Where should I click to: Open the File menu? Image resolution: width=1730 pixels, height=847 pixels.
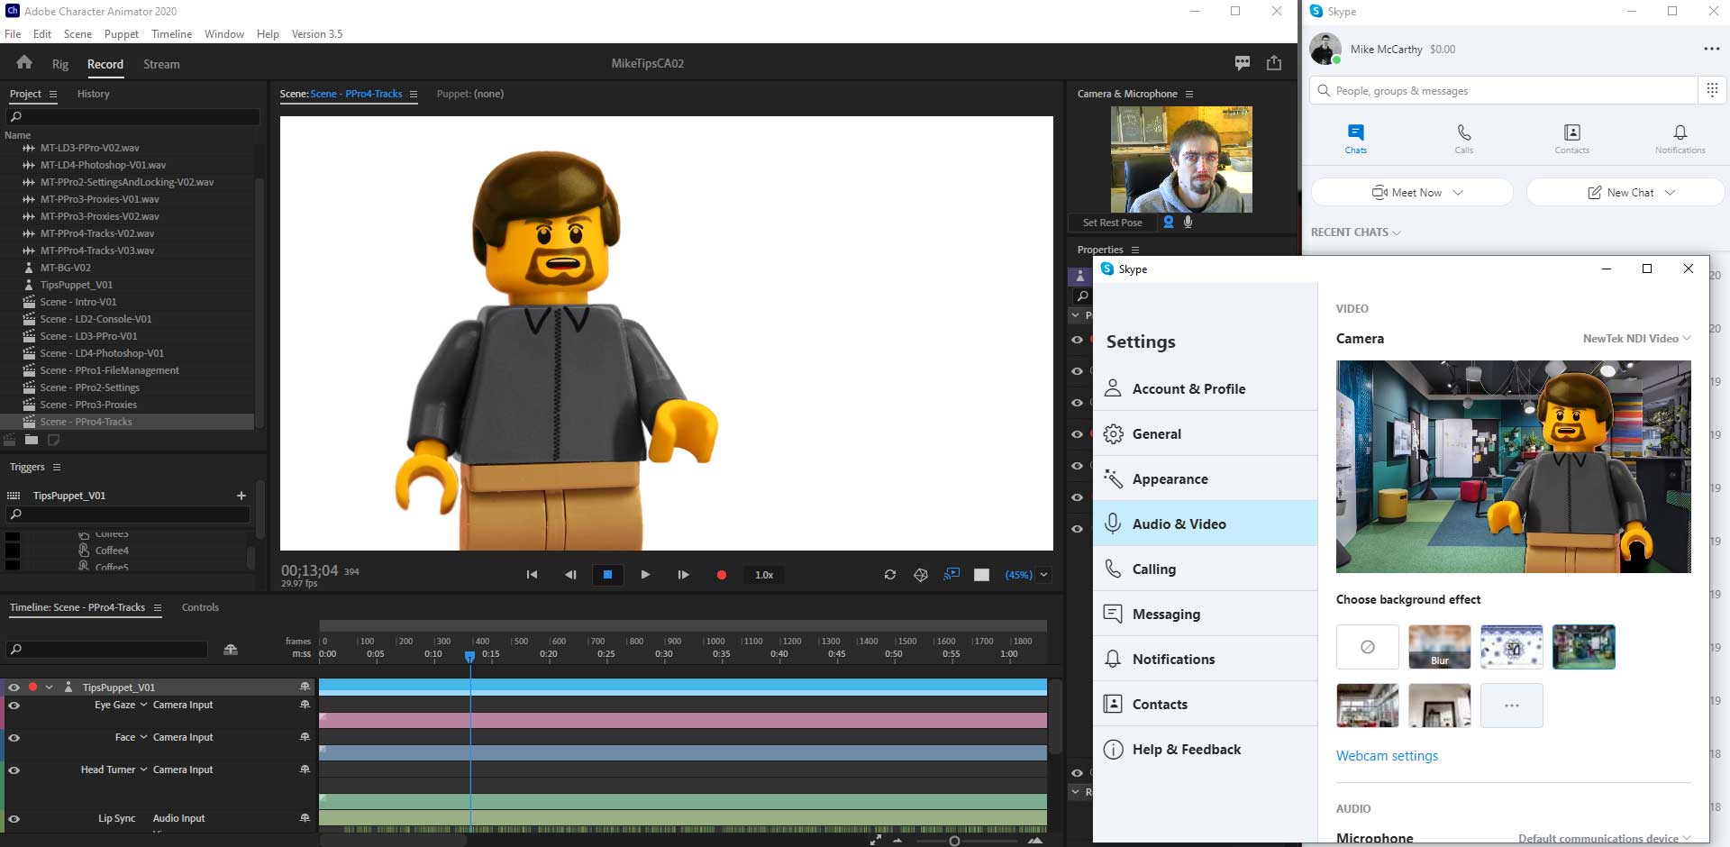coord(13,34)
